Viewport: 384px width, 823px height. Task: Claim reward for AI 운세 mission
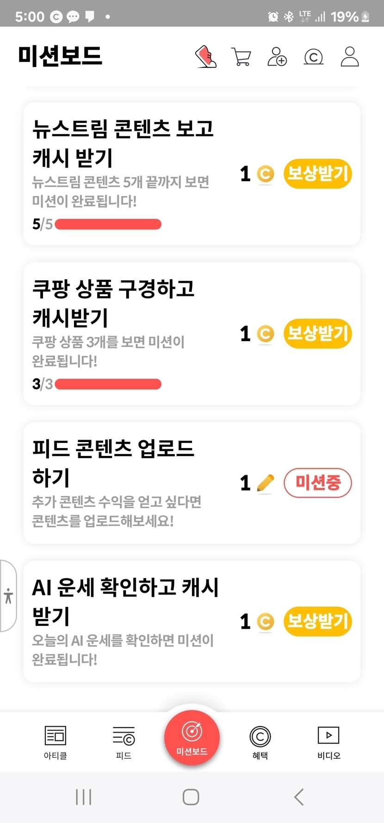pyautogui.click(x=318, y=621)
